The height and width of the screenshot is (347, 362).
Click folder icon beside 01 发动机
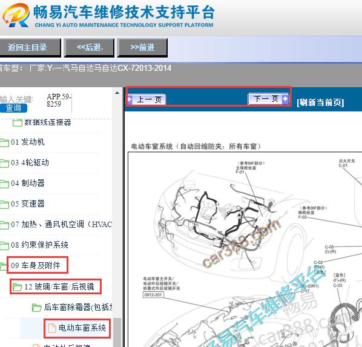[x=4, y=142]
